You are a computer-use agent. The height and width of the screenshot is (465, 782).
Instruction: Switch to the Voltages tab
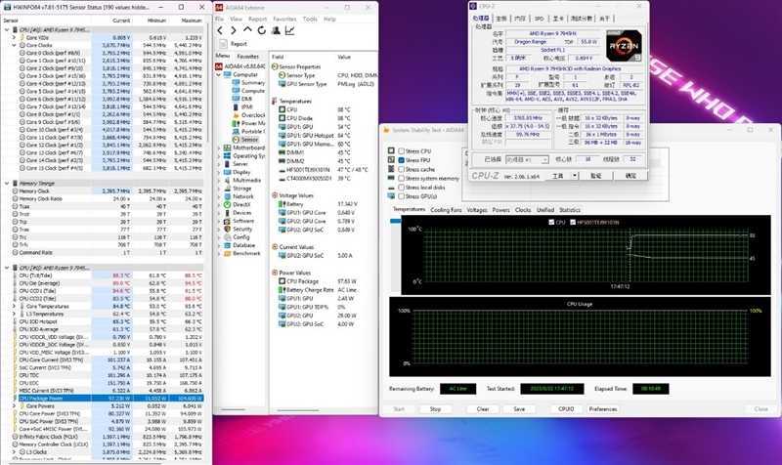[477, 210]
